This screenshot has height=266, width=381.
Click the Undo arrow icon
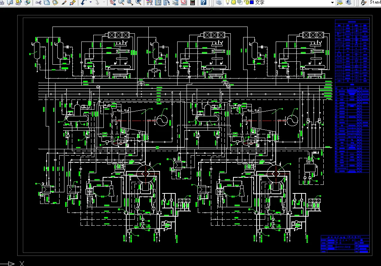click(x=84, y=2)
